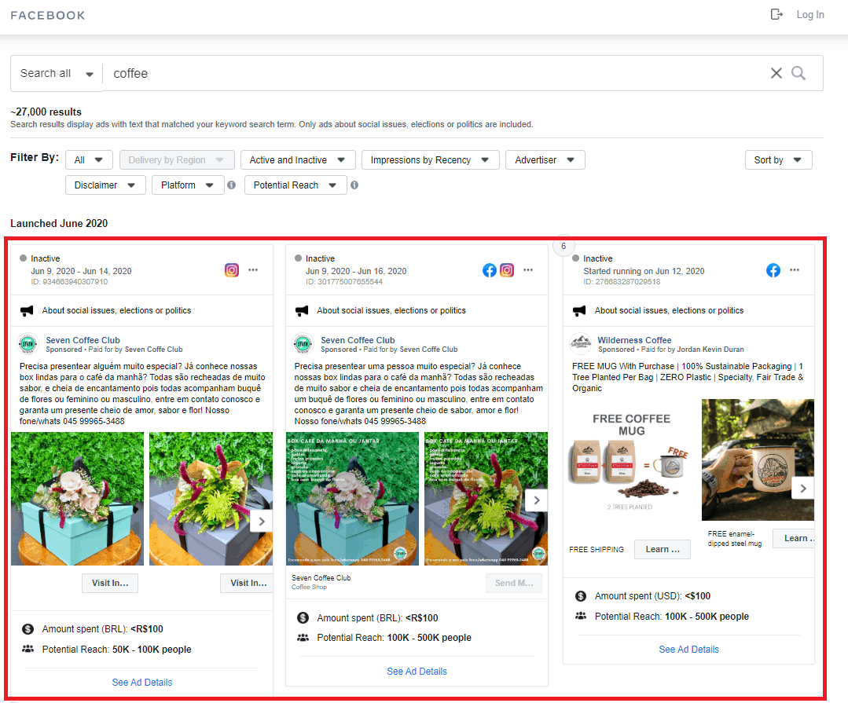Viewport: 848px width, 703px height.
Task: Click Launched June 2020 heading
Action: point(59,223)
